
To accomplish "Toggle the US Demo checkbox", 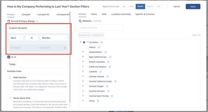I will pyautogui.click(x=84, y=43).
